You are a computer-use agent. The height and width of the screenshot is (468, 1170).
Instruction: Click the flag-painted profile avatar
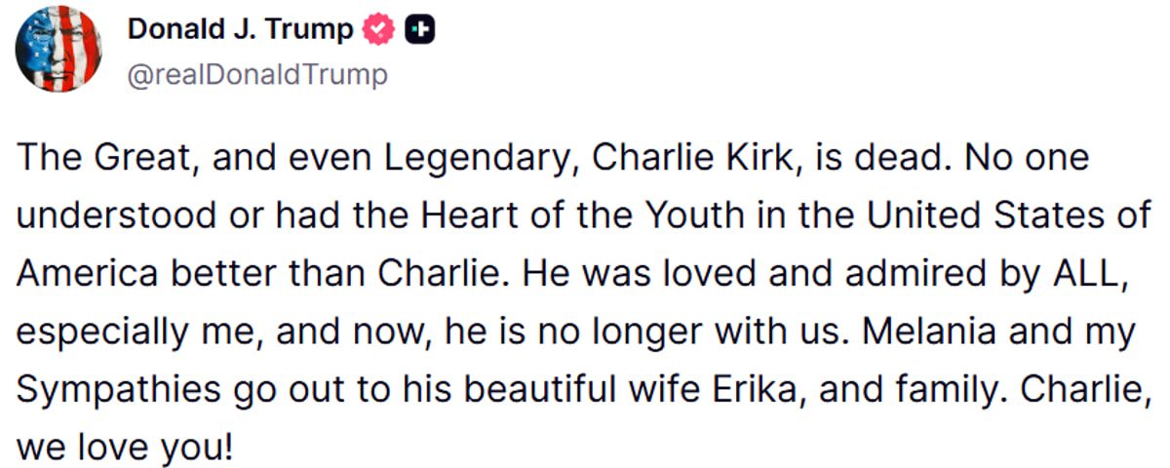pyautogui.click(x=59, y=49)
